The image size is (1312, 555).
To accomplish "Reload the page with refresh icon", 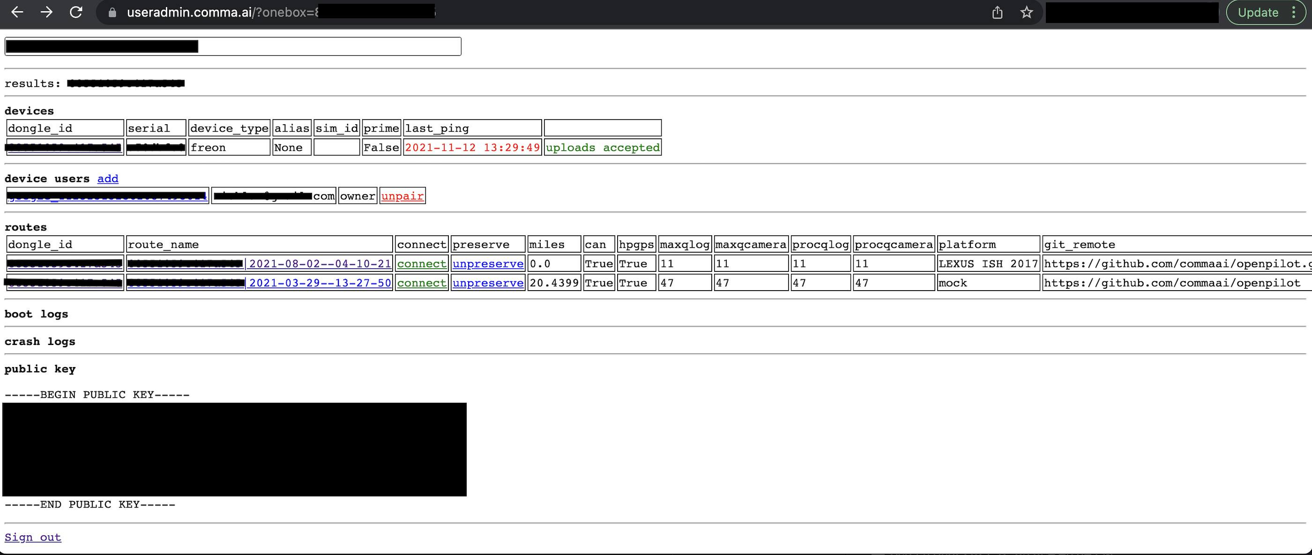I will 76,12.
